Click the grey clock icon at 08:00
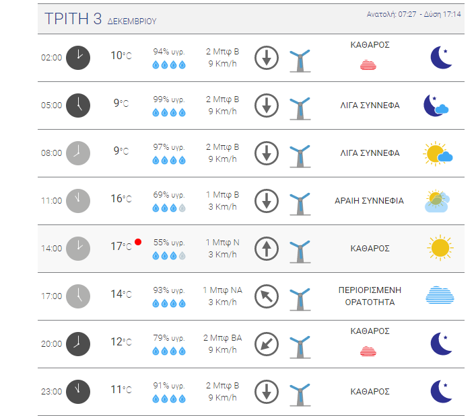The height and width of the screenshot is (416, 476). [78, 153]
